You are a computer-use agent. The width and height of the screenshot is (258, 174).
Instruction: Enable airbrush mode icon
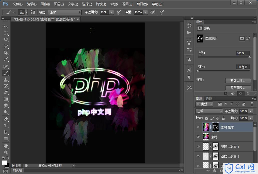pyautogui.click(x=153, y=12)
